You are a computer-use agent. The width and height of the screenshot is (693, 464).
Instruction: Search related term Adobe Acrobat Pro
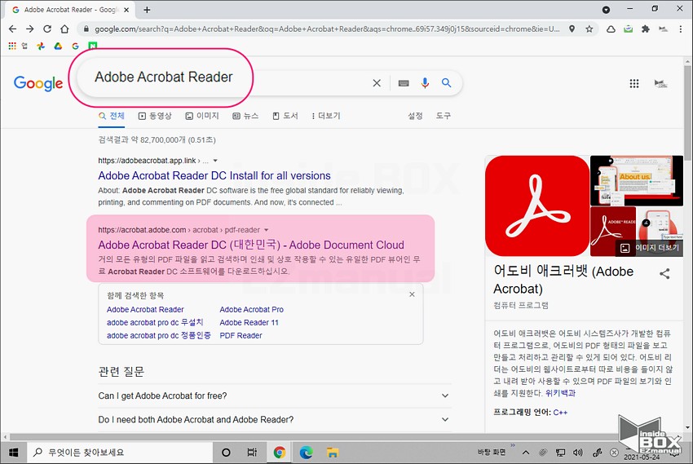click(x=251, y=310)
